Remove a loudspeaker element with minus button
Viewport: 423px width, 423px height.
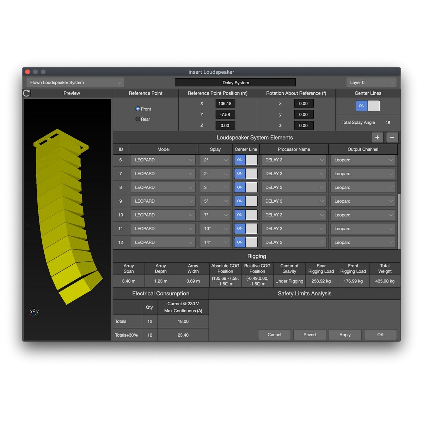392,137
